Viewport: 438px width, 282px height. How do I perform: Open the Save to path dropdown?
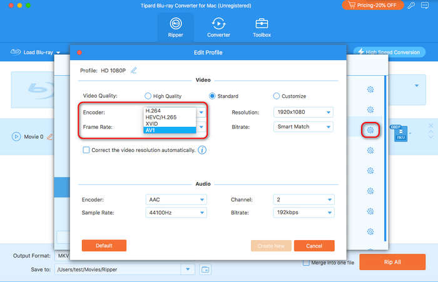tap(188, 269)
